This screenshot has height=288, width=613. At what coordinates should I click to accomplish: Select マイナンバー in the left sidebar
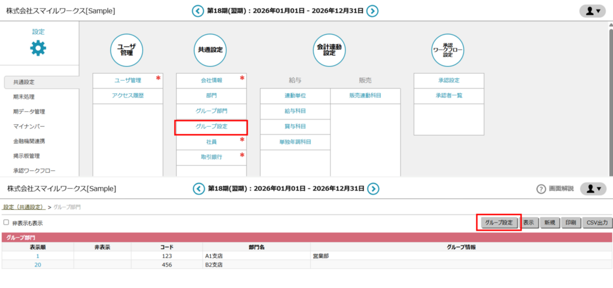[x=29, y=127]
